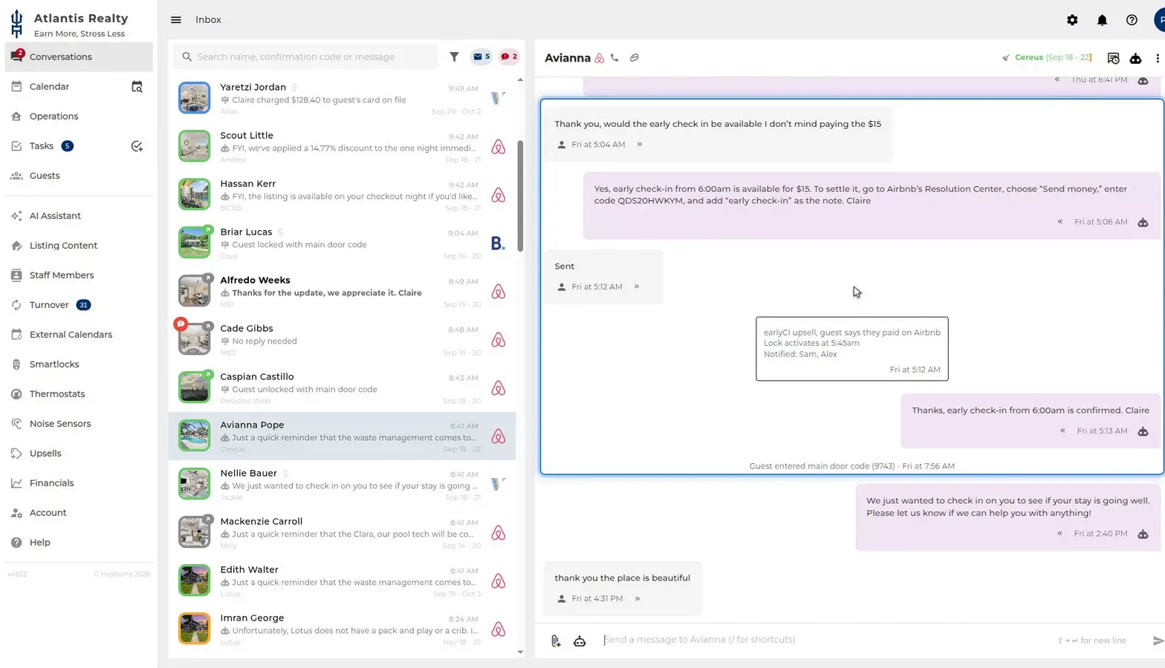The width and height of the screenshot is (1165, 668).
Task: Copy link icon next to Avianna's name
Action: click(635, 58)
